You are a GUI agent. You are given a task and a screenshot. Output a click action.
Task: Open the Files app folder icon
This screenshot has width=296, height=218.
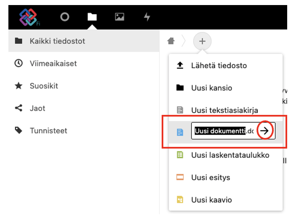point(92,17)
